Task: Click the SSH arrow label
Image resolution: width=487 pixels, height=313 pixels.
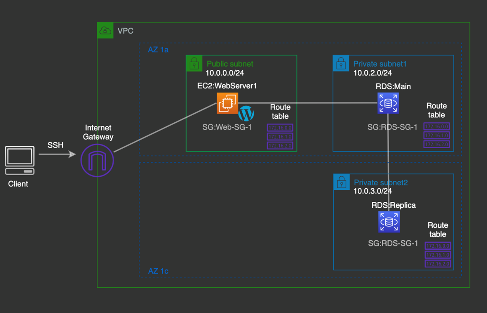Action: (x=55, y=145)
